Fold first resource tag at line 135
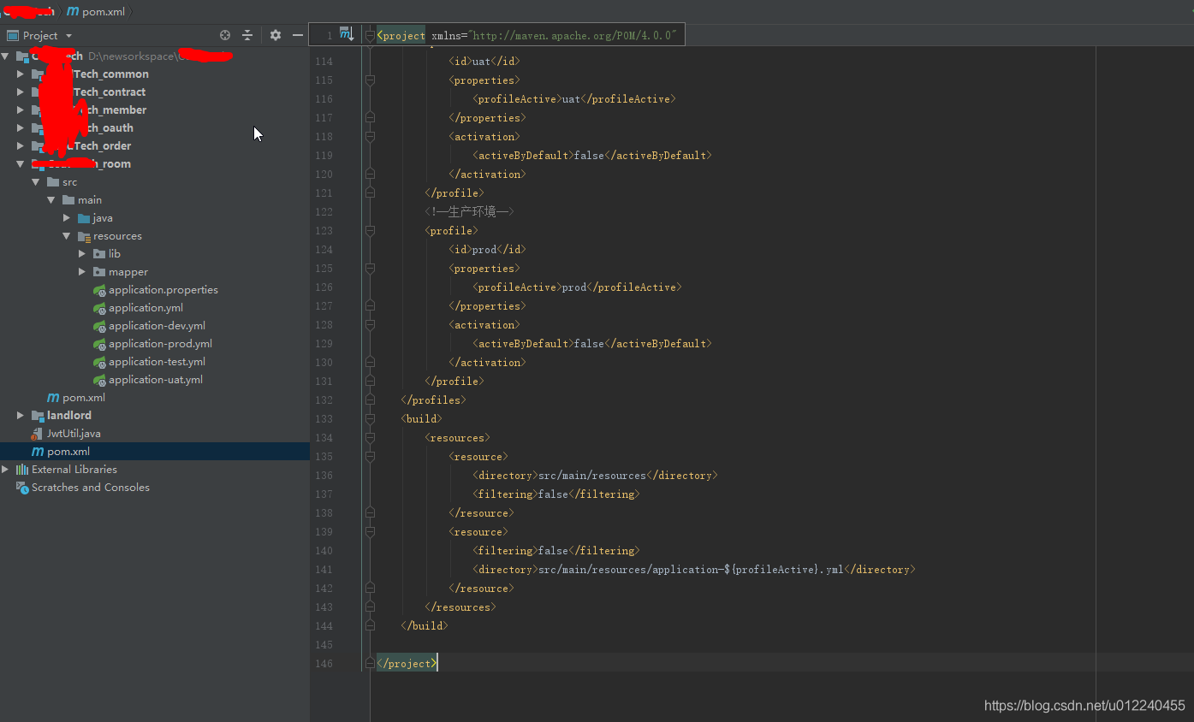The height and width of the screenshot is (722, 1194). (370, 456)
